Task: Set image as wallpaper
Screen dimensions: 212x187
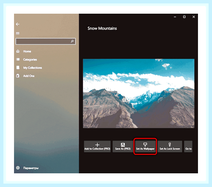Action: coord(145,146)
